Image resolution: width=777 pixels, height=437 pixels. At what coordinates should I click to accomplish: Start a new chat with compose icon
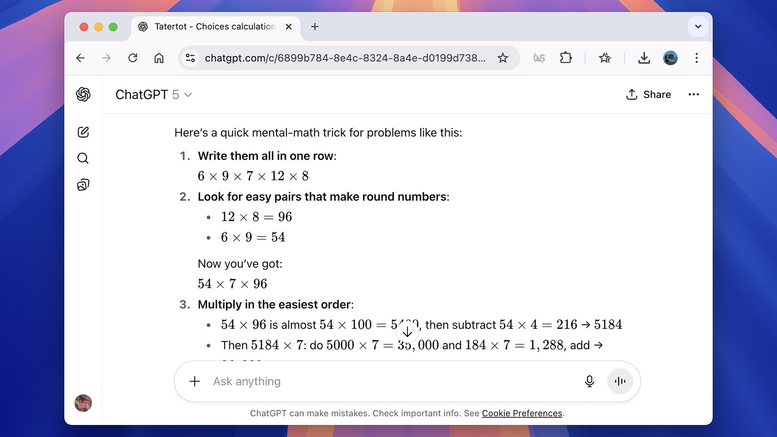coord(83,132)
